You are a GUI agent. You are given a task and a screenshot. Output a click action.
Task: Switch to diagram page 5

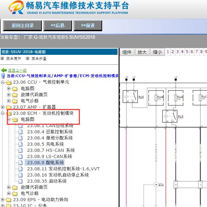click(187, 52)
